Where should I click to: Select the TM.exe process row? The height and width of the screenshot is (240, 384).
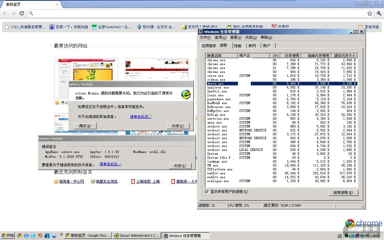pos(281,165)
